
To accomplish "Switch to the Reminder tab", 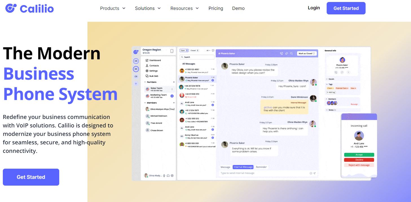I will (261, 167).
